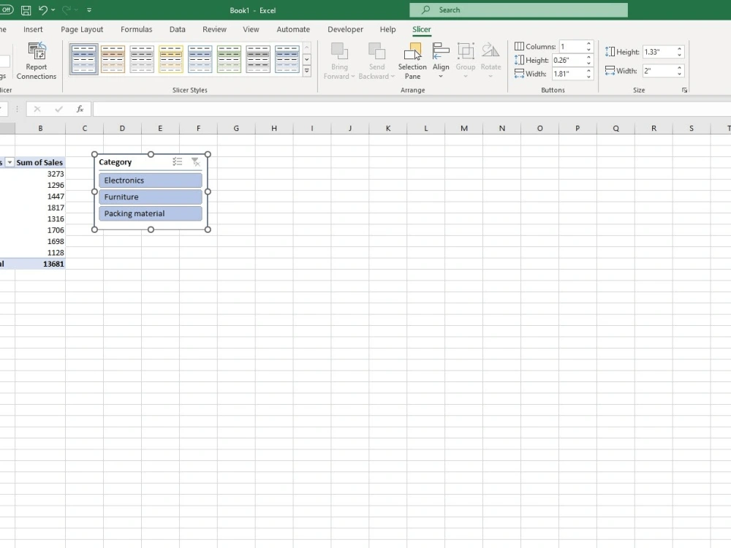Go to the View tab
731x548 pixels.
coord(251,29)
